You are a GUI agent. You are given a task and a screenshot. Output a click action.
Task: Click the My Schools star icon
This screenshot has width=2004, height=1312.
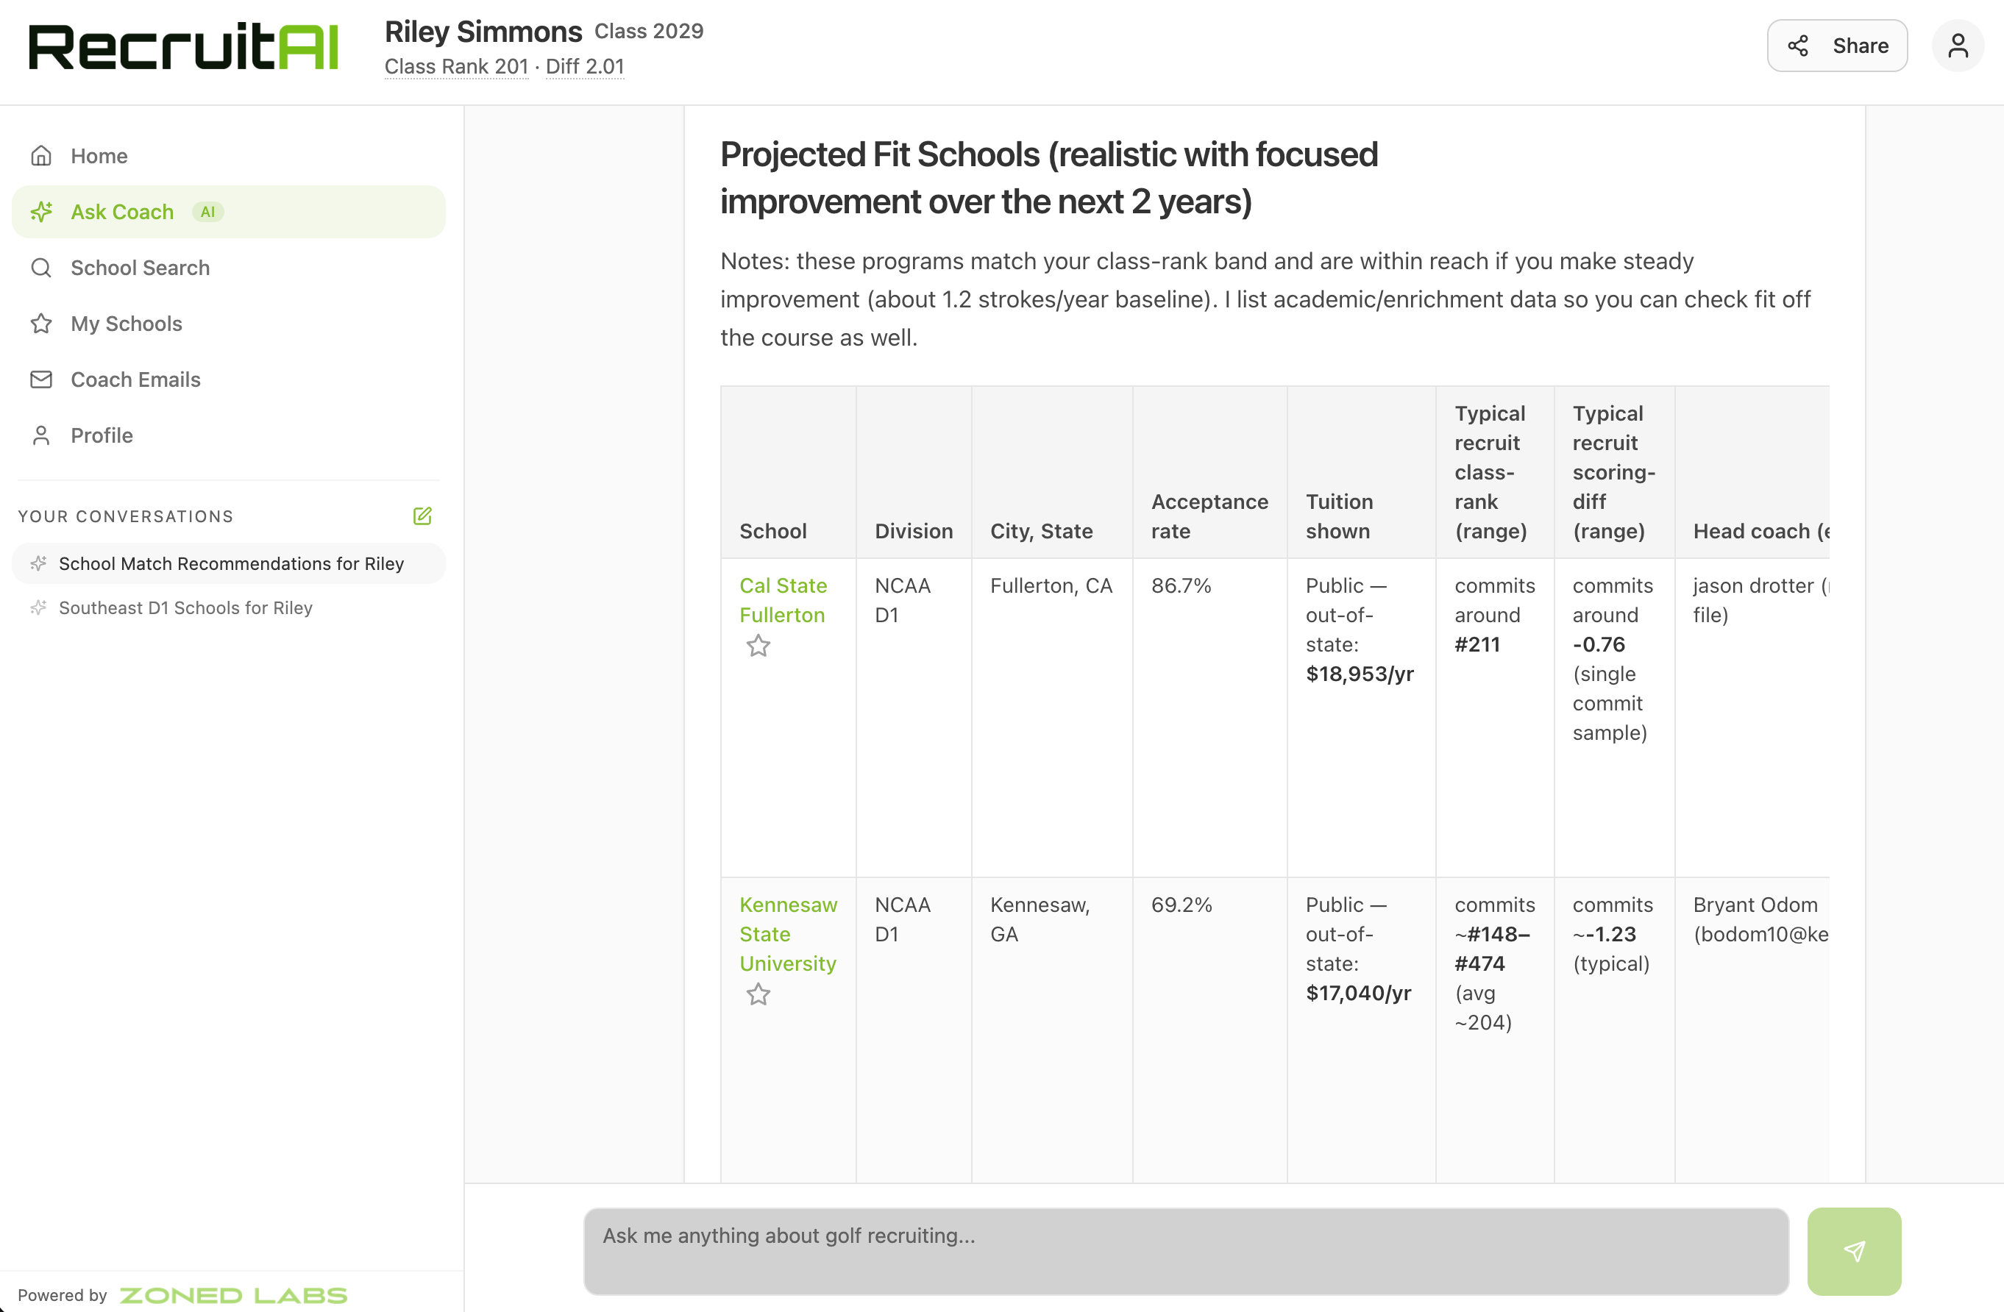click(x=41, y=323)
